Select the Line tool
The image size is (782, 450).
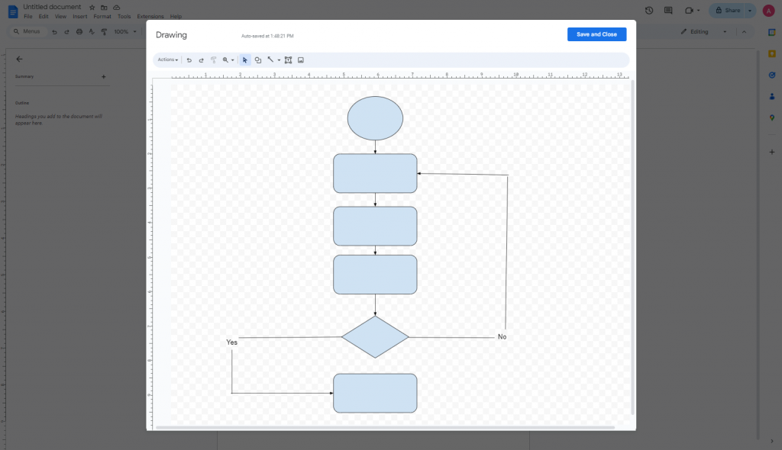270,59
